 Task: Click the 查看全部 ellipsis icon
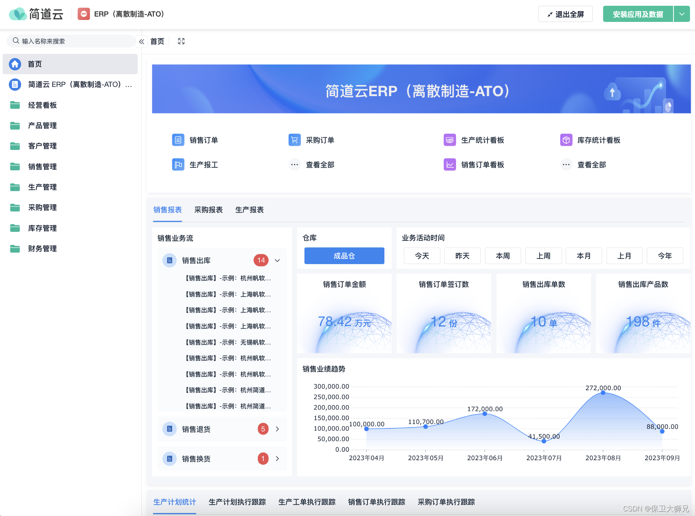coord(294,165)
